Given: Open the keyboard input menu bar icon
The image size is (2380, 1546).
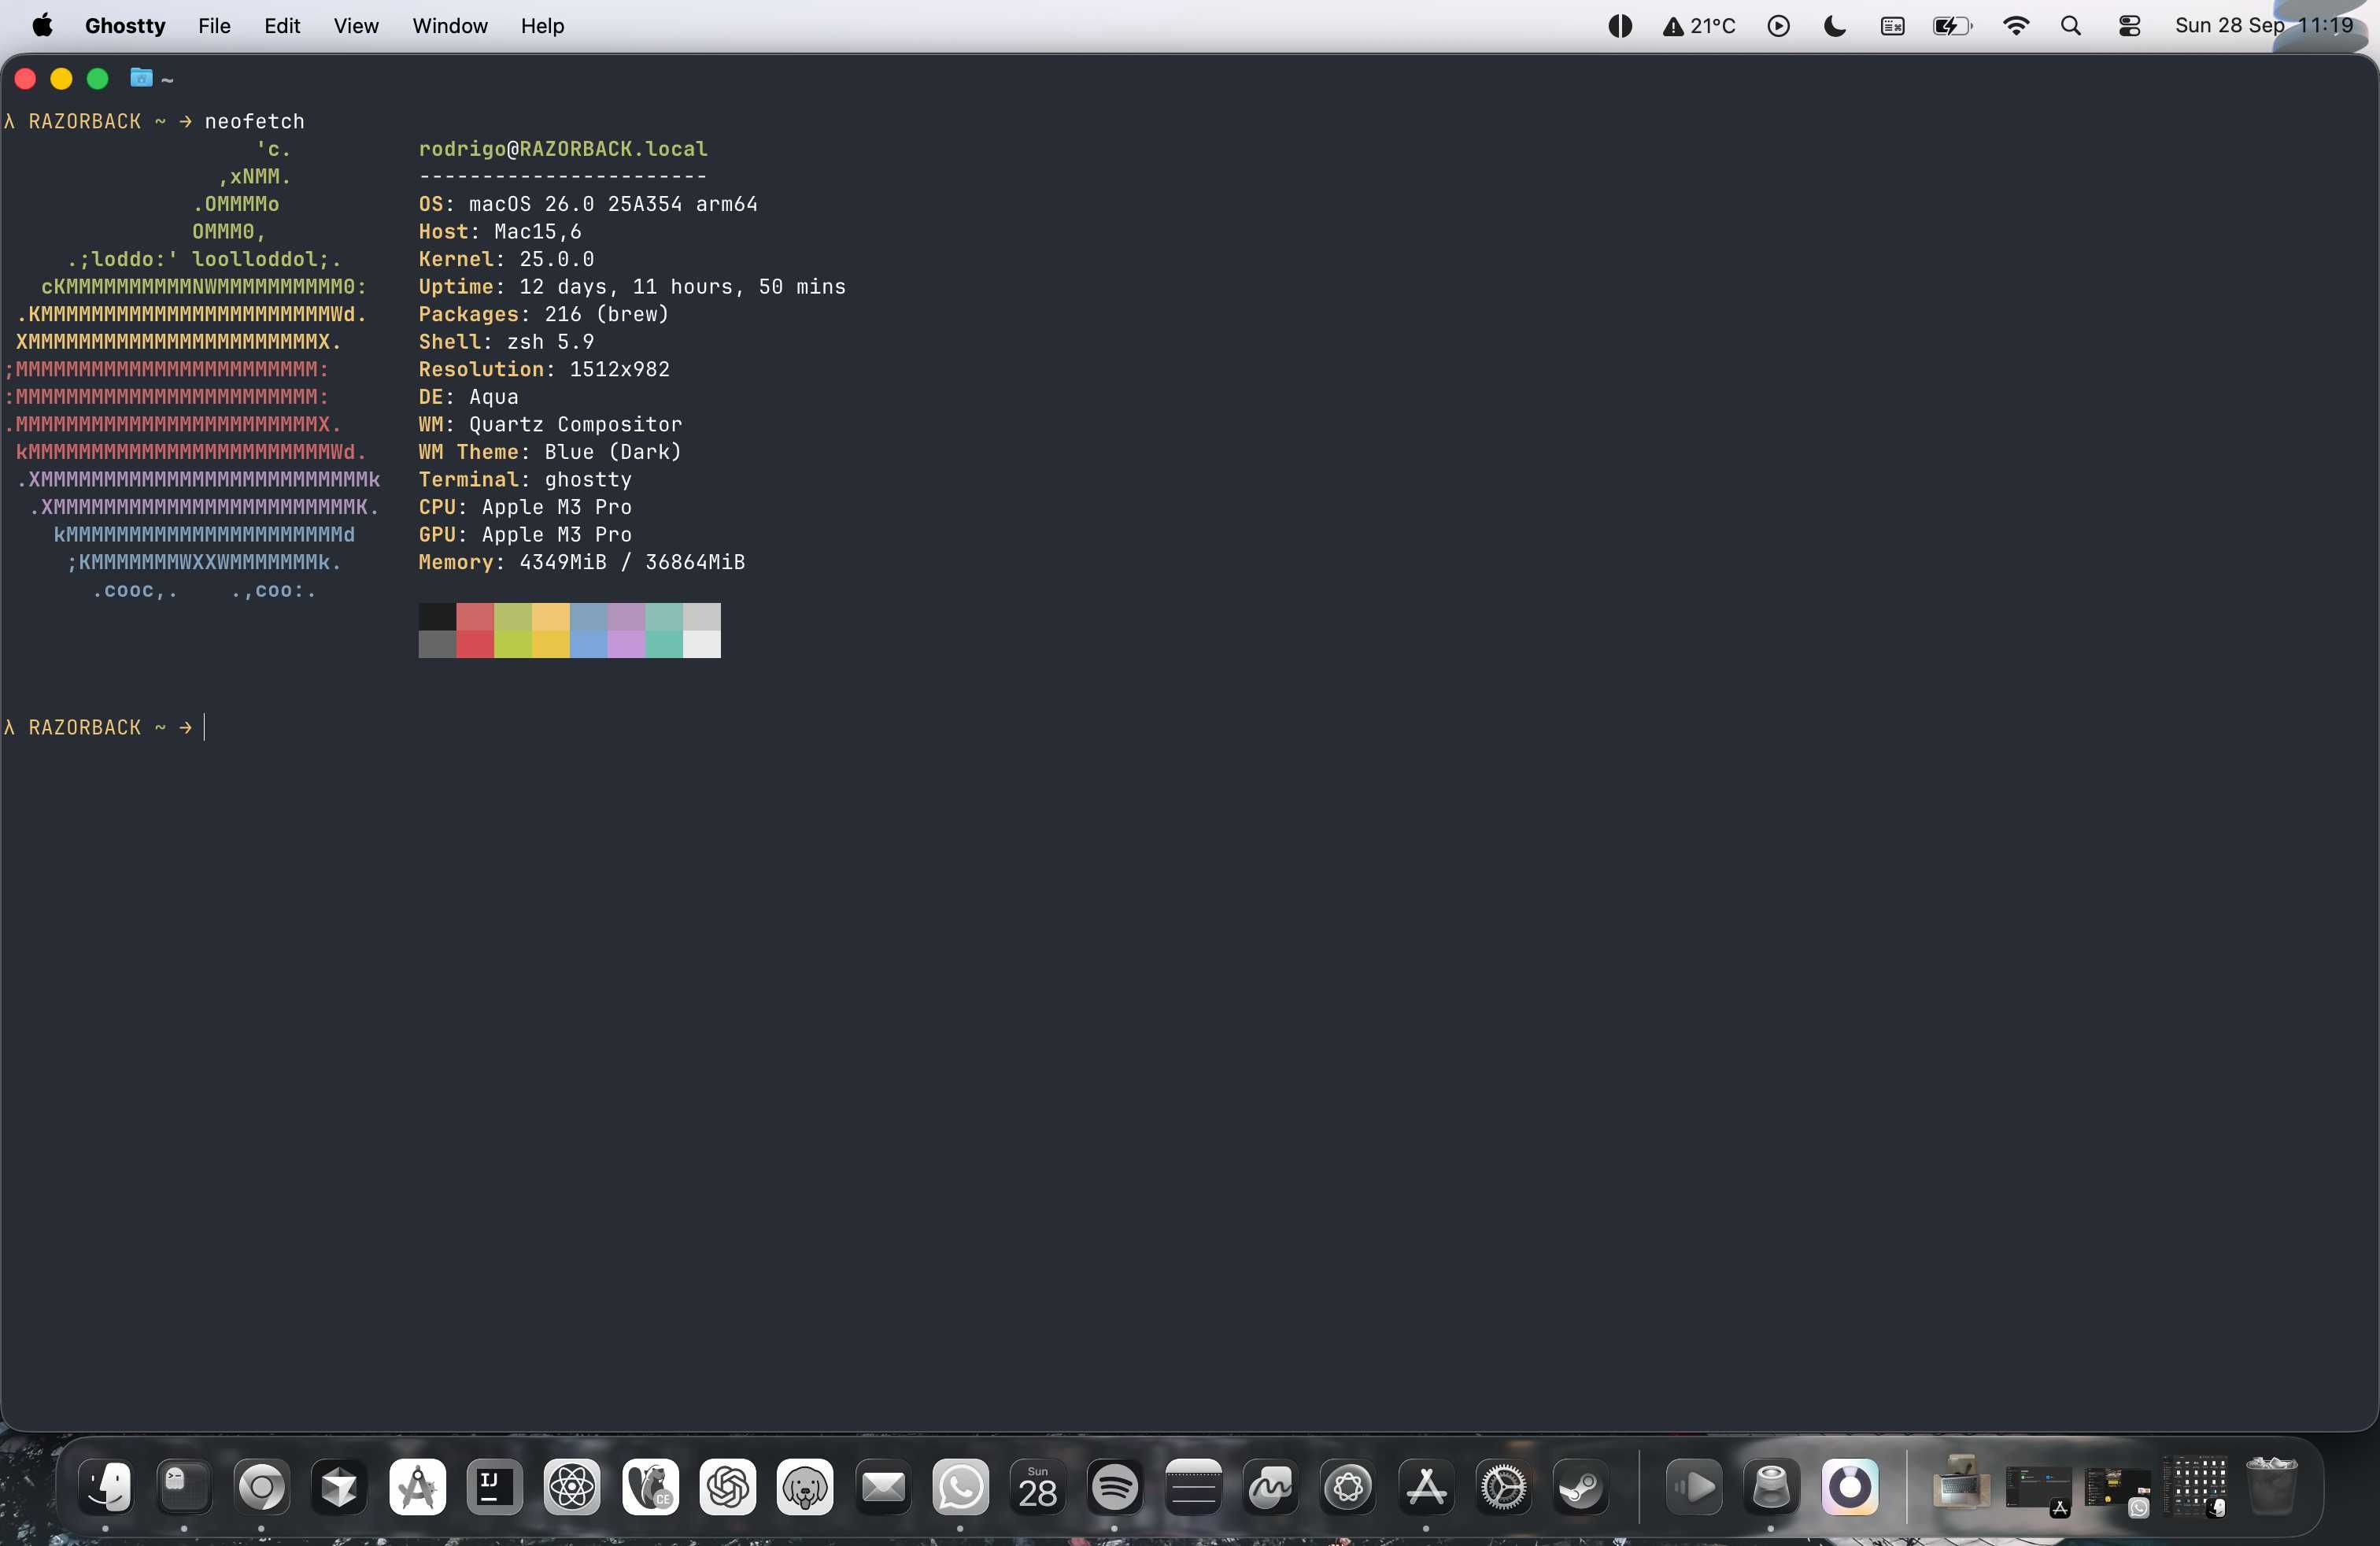Looking at the screenshot, I should [1892, 26].
